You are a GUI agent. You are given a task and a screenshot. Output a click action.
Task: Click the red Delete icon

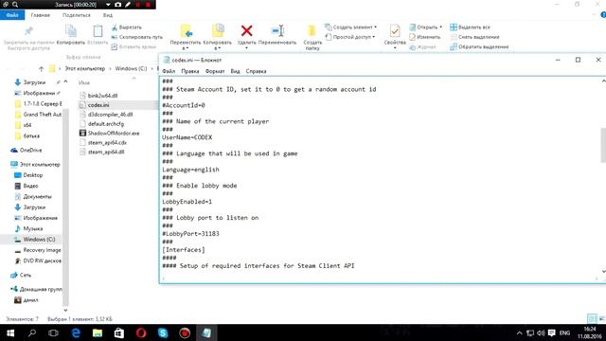246,30
